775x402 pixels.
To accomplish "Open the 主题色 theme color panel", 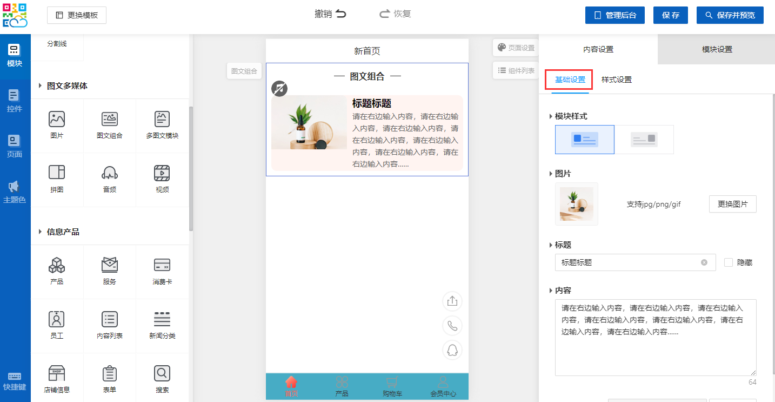I will pos(15,192).
